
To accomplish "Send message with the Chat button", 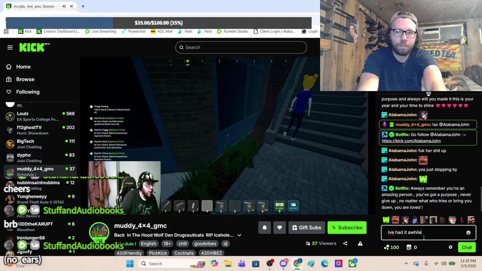I will point(467,247).
